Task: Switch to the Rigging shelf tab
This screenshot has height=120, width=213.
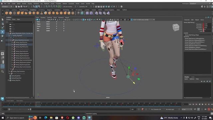Action: click(50, 10)
